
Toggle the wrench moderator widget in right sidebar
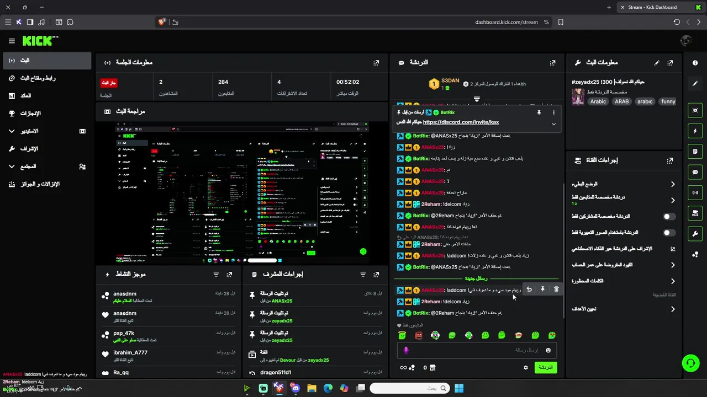coord(695,233)
